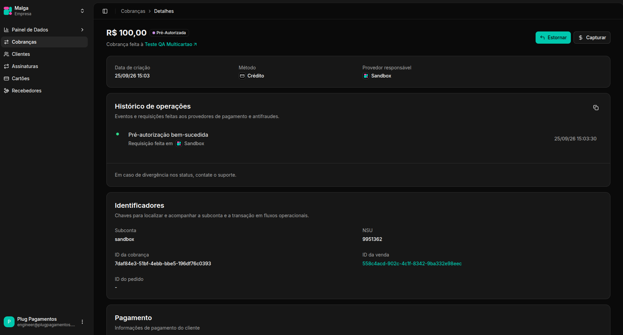Open the company switcher chevrons

click(x=82, y=11)
